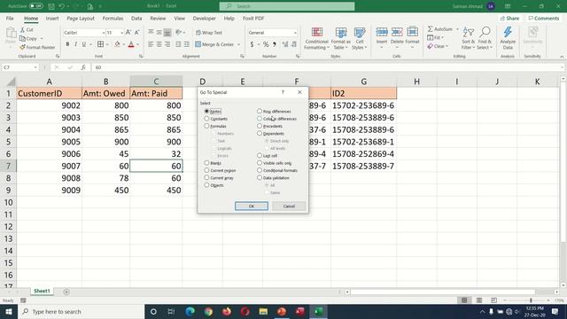Click the Percent Style icon
The width and height of the screenshot is (567, 319).
[x=266, y=44]
